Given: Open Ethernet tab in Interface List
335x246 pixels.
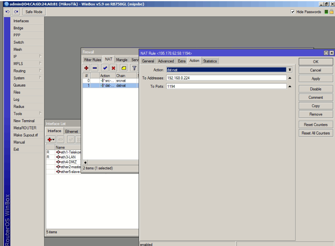Looking at the screenshot, I should pos(72,131).
